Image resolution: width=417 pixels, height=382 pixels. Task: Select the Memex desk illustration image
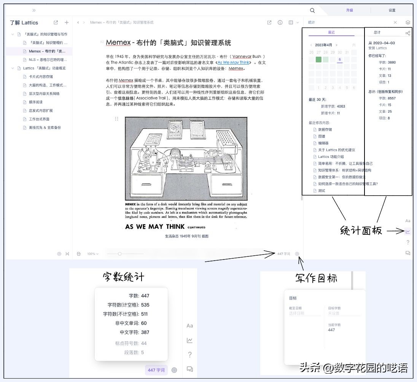[186, 159]
